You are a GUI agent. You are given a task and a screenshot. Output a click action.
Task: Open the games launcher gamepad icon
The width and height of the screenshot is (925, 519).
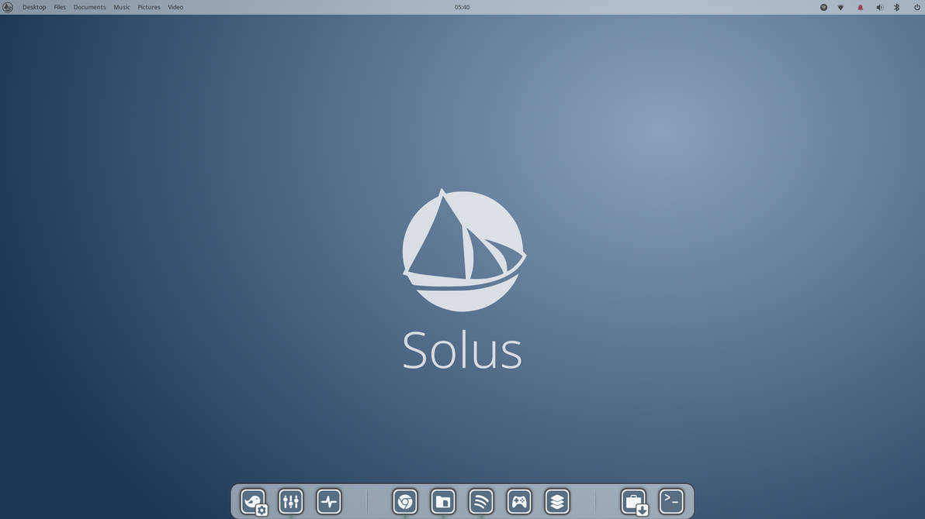(x=518, y=501)
